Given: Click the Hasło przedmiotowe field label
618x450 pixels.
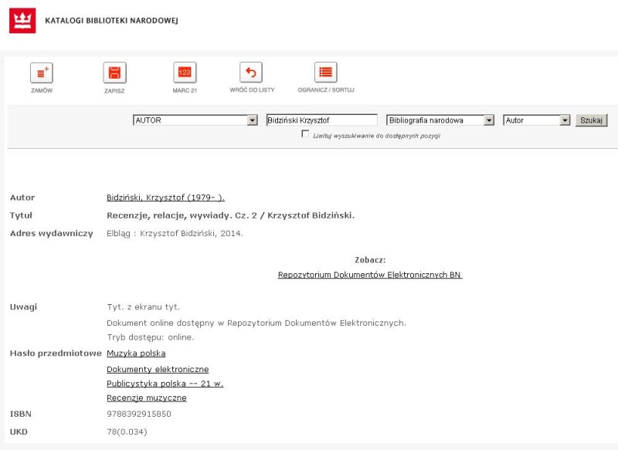Looking at the screenshot, I should click(x=56, y=354).
